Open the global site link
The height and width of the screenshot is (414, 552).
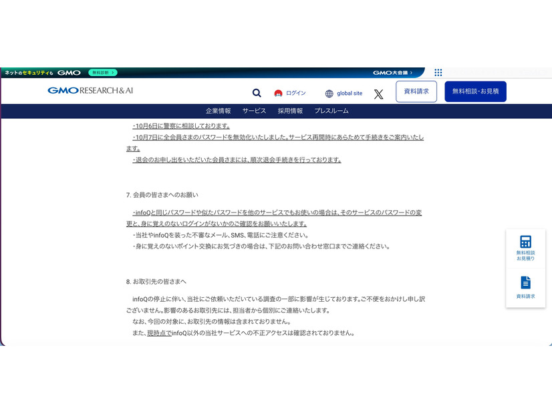pos(350,93)
